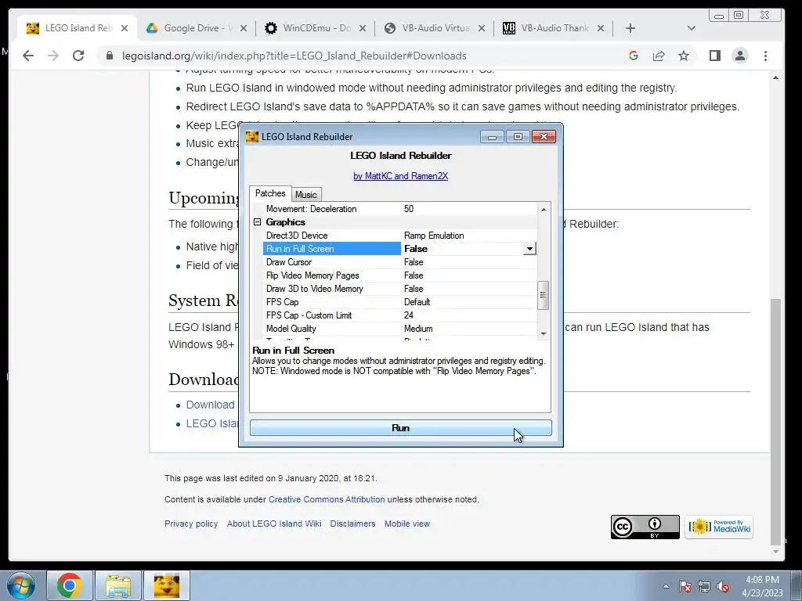The width and height of the screenshot is (802, 601).
Task: Switch to Mobile view link
Action: pyautogui.click(x=407, y=524)
